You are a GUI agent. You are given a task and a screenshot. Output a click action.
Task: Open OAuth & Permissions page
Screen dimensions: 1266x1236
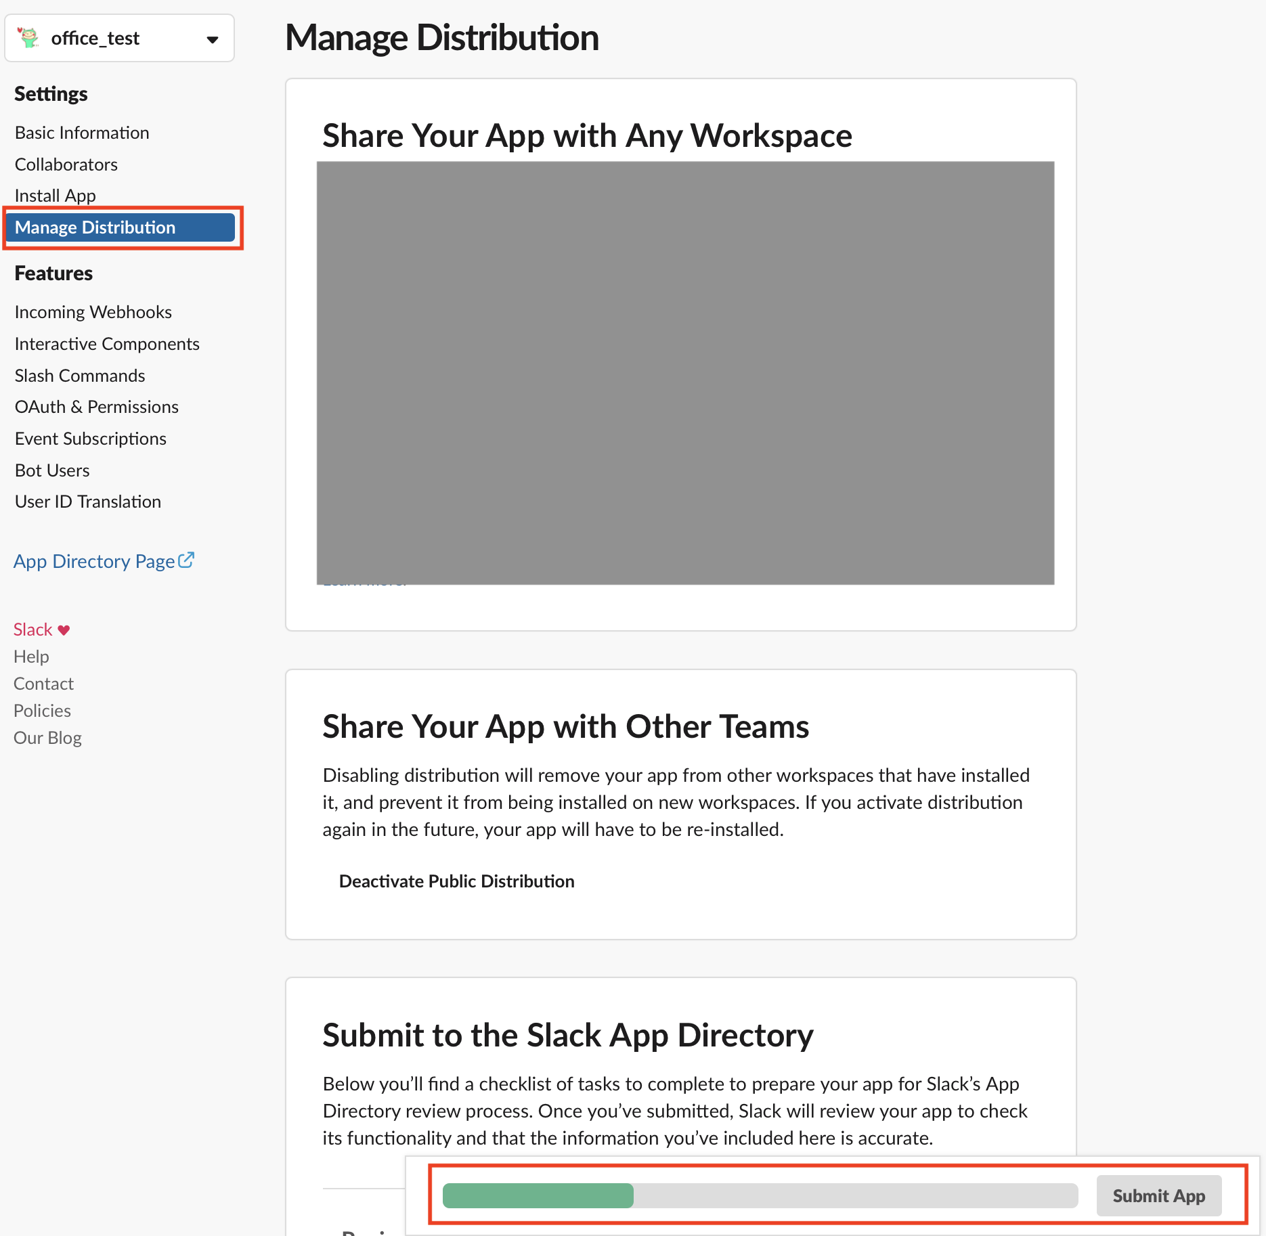(97, 407)
